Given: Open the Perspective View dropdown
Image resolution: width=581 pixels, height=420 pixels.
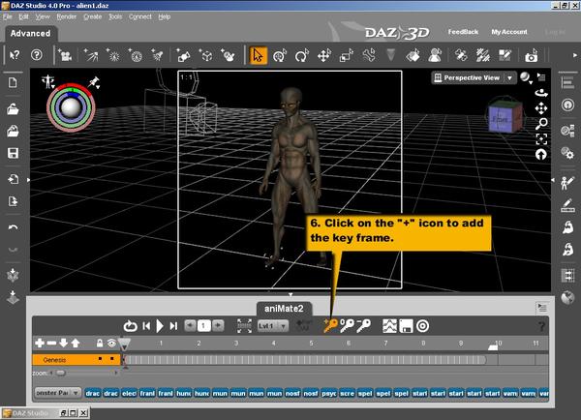Looking at the screenshot, I should [x=474, y=77].
